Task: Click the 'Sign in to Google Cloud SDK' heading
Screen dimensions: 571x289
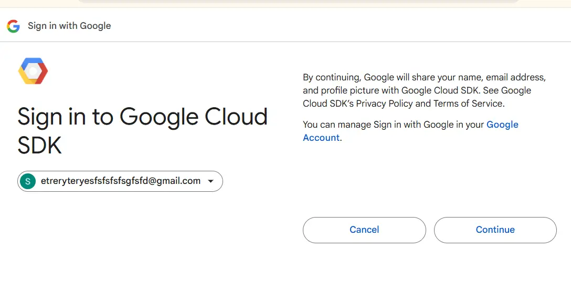Action: [142, 130]
